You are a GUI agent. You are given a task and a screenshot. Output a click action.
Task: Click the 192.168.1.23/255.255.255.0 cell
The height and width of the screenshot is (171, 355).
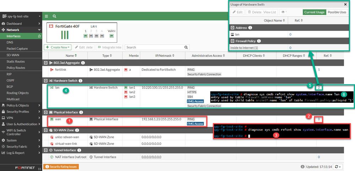161,119
